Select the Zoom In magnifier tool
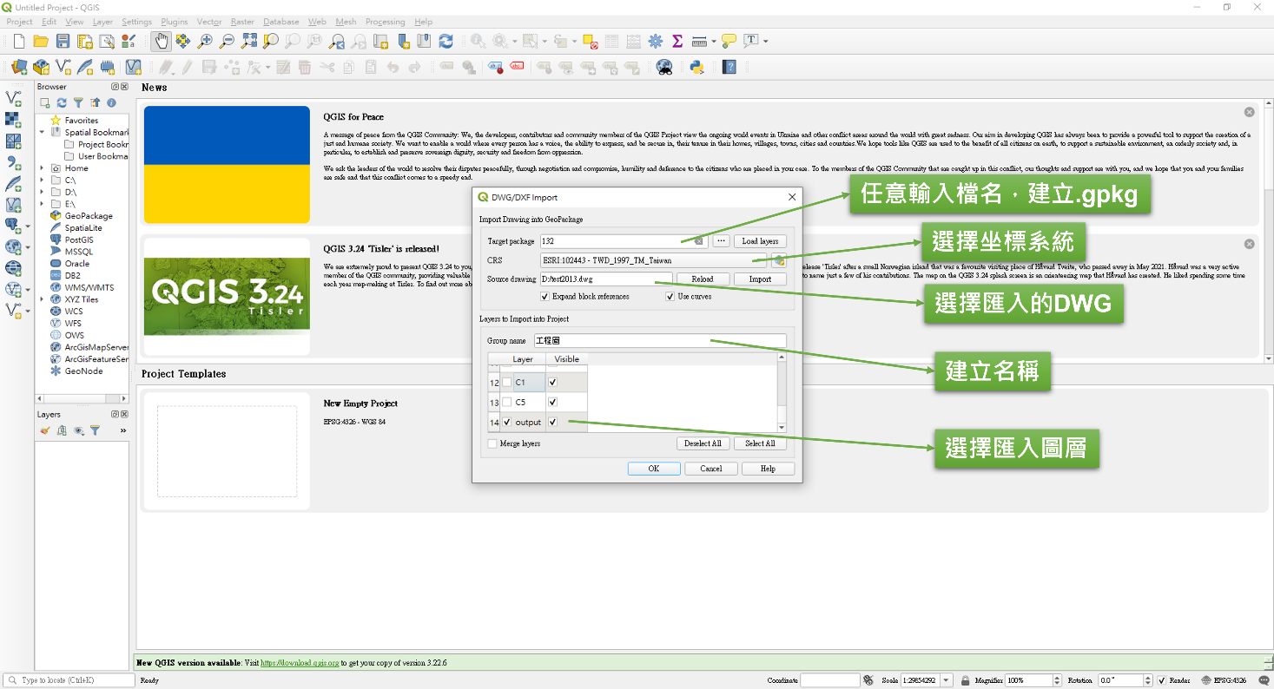1274x689 pixels. tap(205, 41)
